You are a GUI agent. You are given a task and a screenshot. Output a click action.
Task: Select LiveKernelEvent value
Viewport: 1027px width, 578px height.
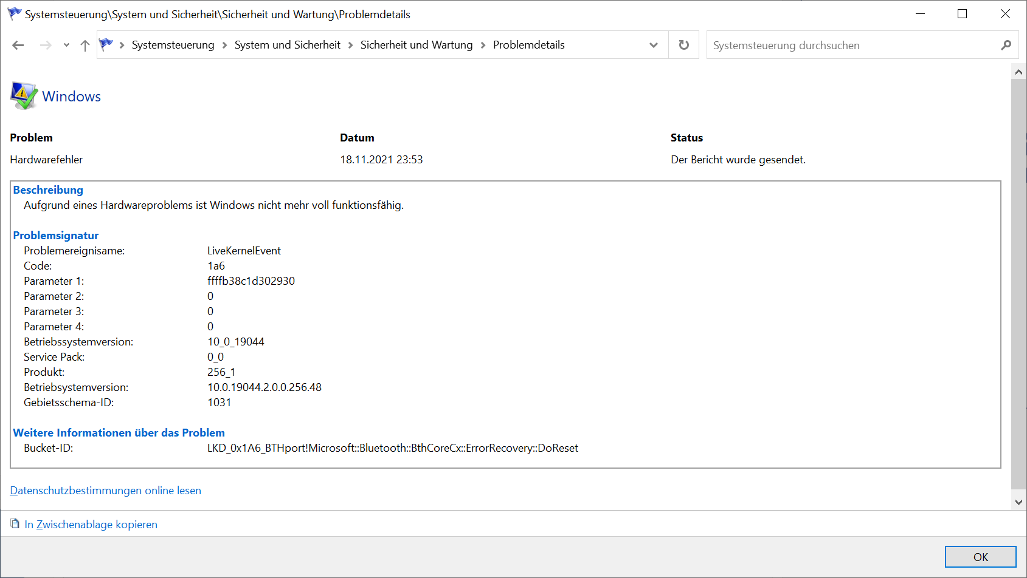coord(244,251)
